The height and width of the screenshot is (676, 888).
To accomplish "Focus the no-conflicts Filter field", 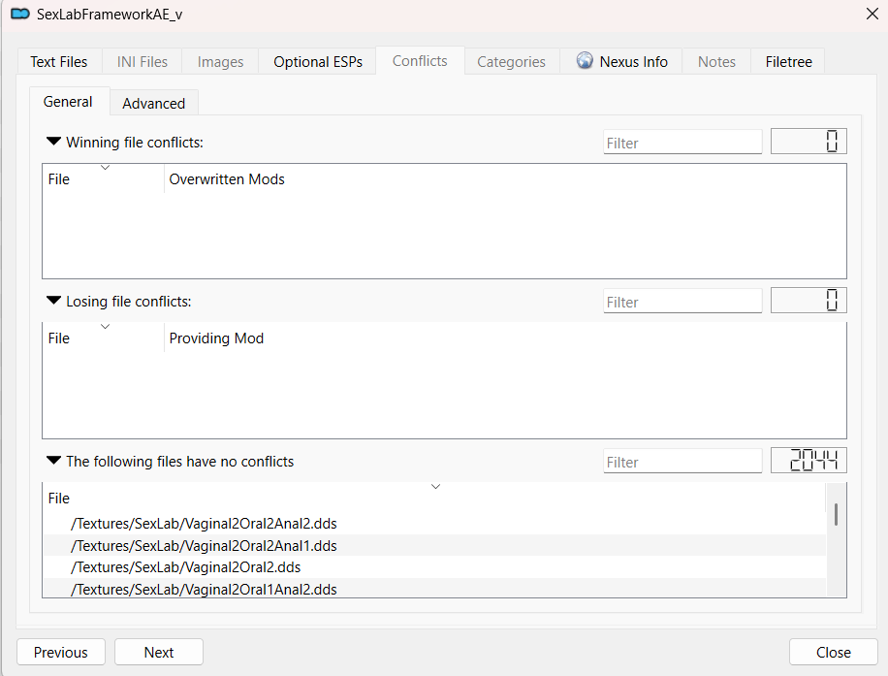I will (x=682, y=462).
